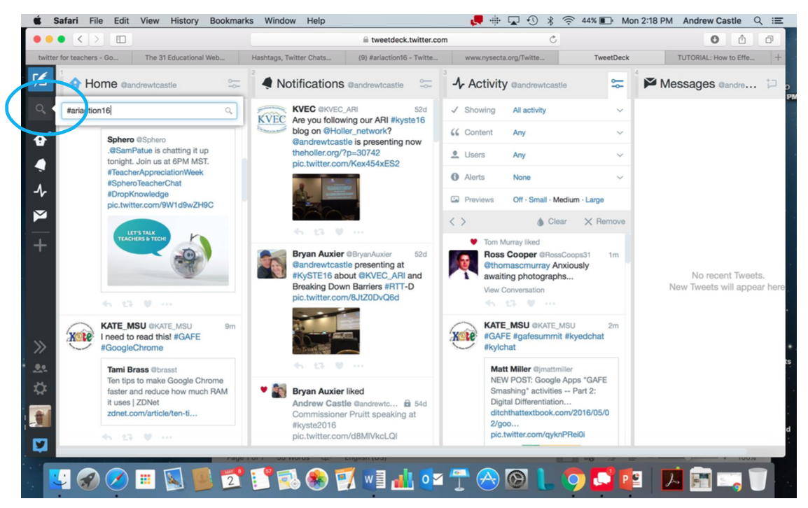This screenshot has height=508, width=808.
Task: Jump to the Activity column from the sidebar
Action: tap(40, 190)
